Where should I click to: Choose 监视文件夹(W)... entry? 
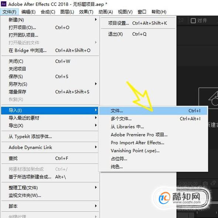click(50, 195)
